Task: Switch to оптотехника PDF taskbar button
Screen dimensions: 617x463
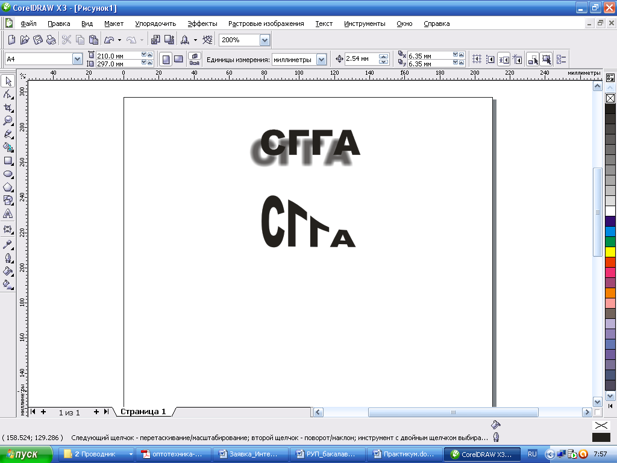Action: [x=173, y=455]
